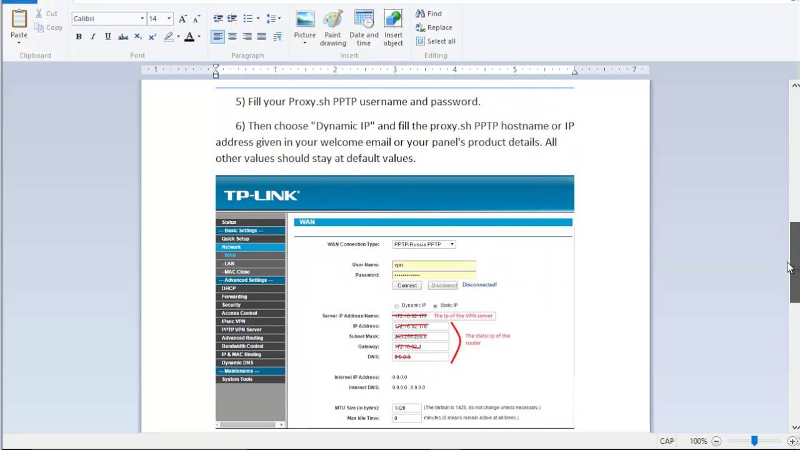
Task: Apply superscript formatting
Action: tap(152, 37)
